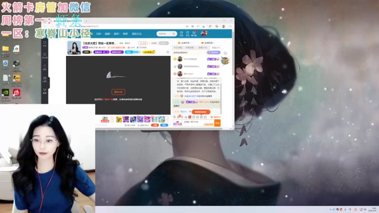The height and width of the screenshot is (213, 379).
Task: Select the first ranking tab in chat panel
Action: coord(178,48)
